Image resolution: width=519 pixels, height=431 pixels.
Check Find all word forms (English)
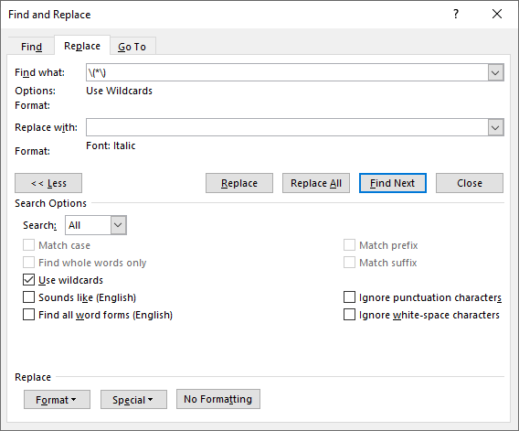pos(29,314)
